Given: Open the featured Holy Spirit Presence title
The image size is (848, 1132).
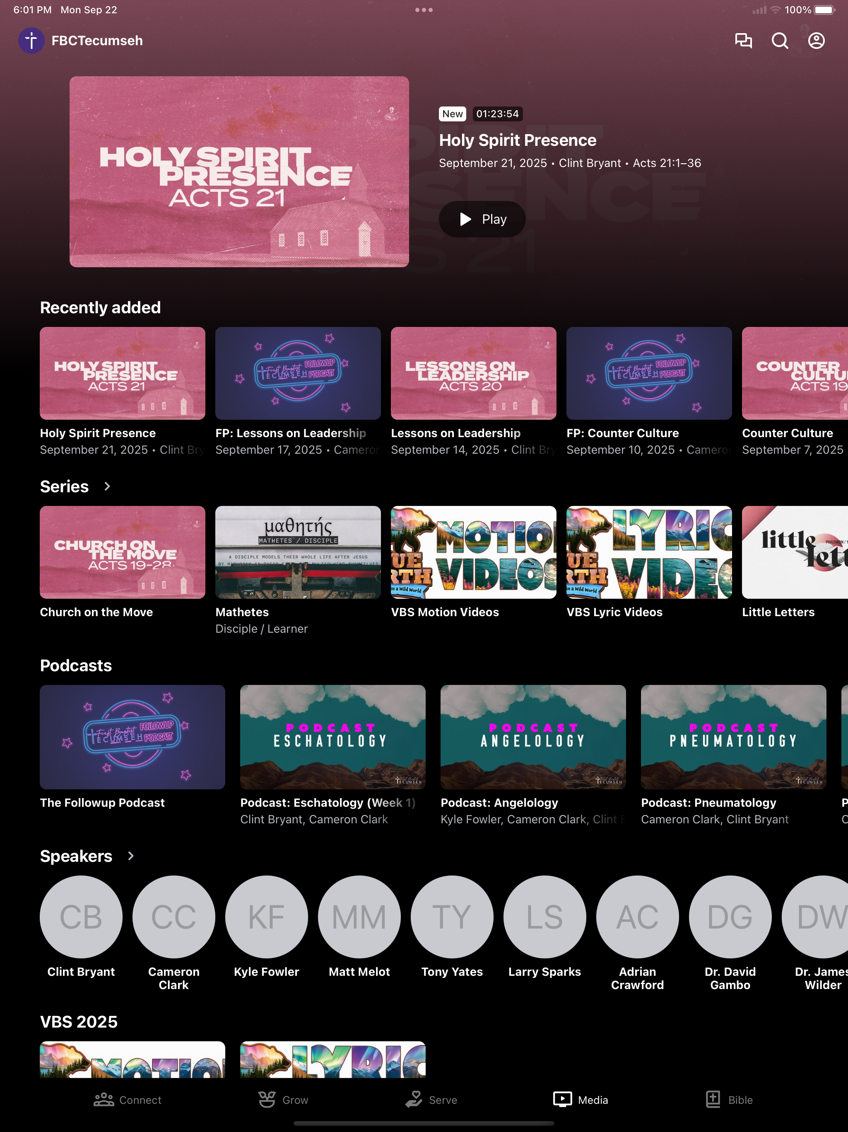Looking at the screenshot, I should (518, 140).
